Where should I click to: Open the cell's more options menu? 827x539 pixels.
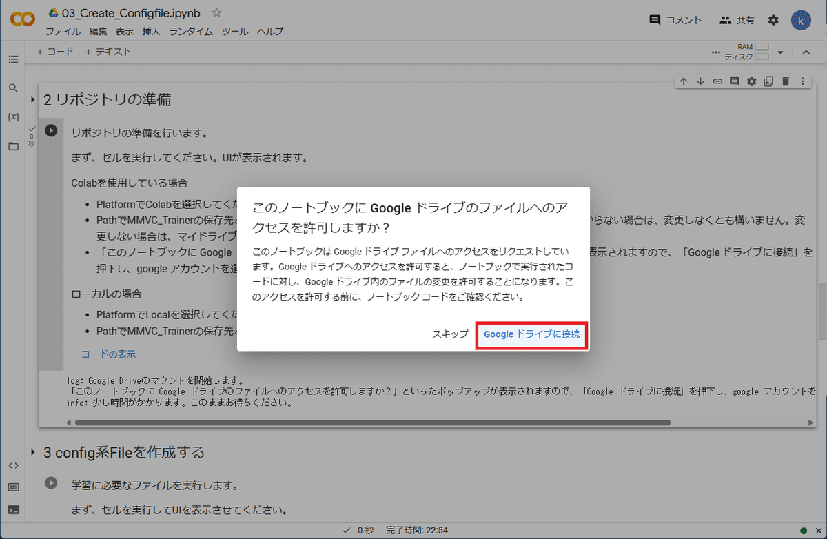[x=802, y=81]
